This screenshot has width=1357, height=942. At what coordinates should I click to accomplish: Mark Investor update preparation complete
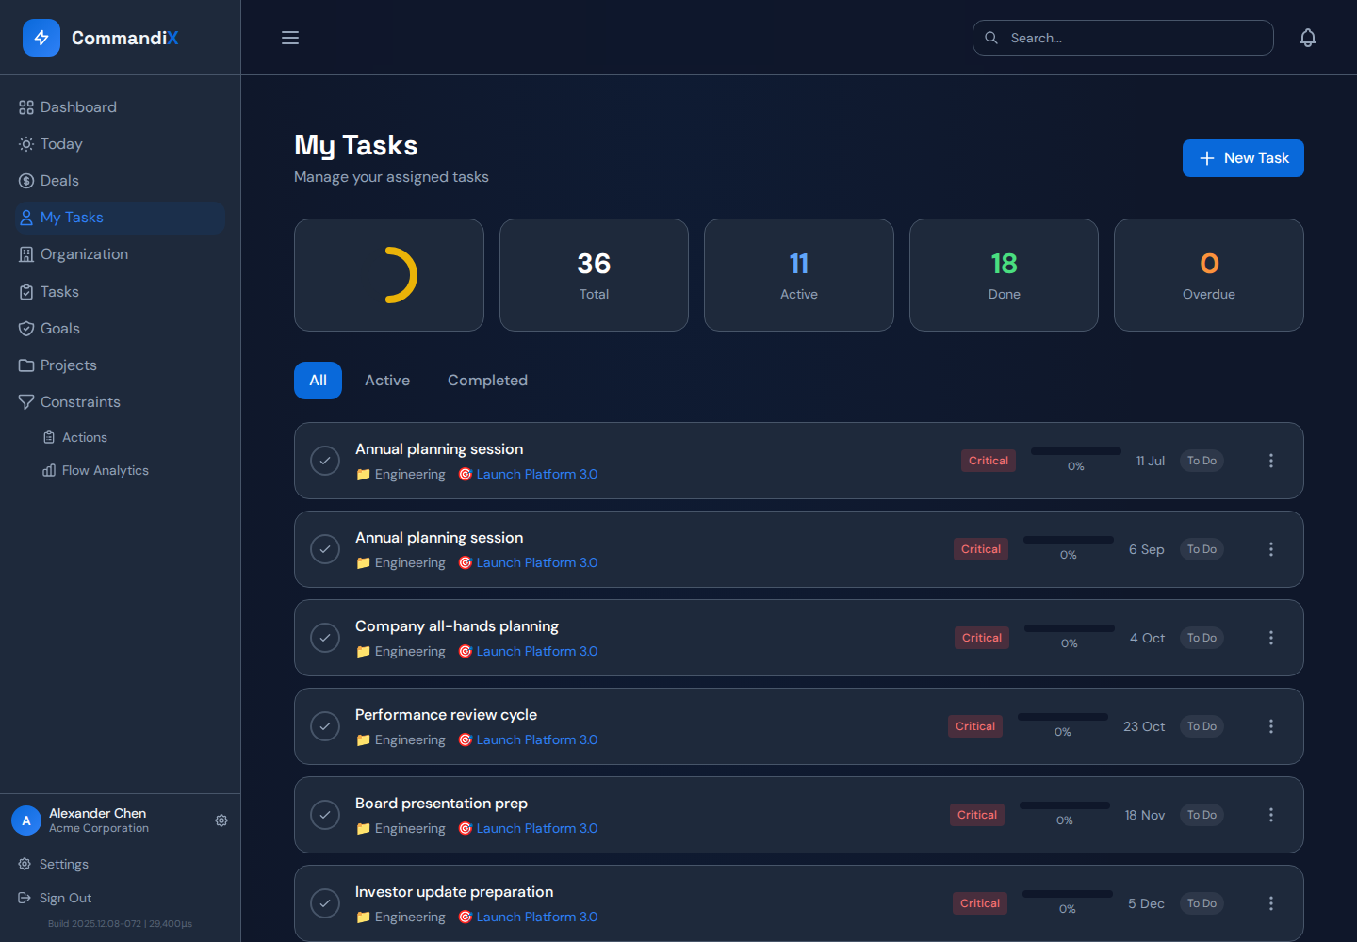click(325, 903)
